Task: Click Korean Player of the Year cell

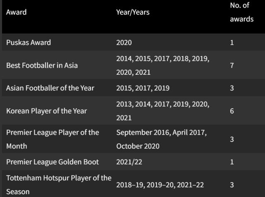Action: pyautogui.click(x=46, y=111)
